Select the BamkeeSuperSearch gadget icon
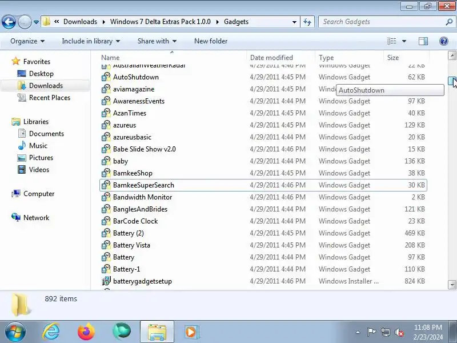Screen dimensions: 457x343 click(106, 185)
